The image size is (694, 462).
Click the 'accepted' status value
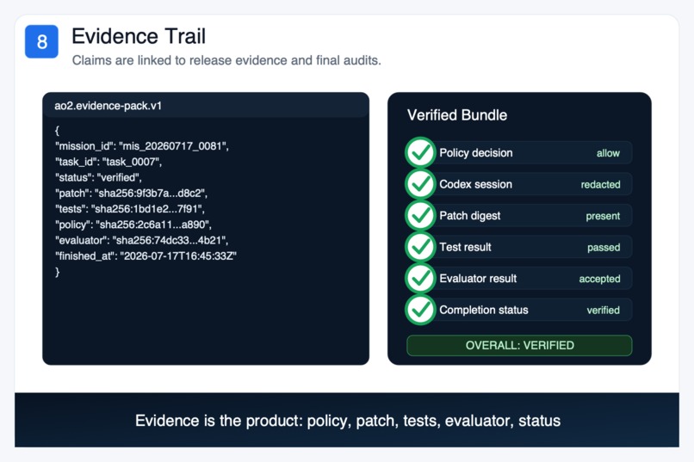[x=600, y=279]
